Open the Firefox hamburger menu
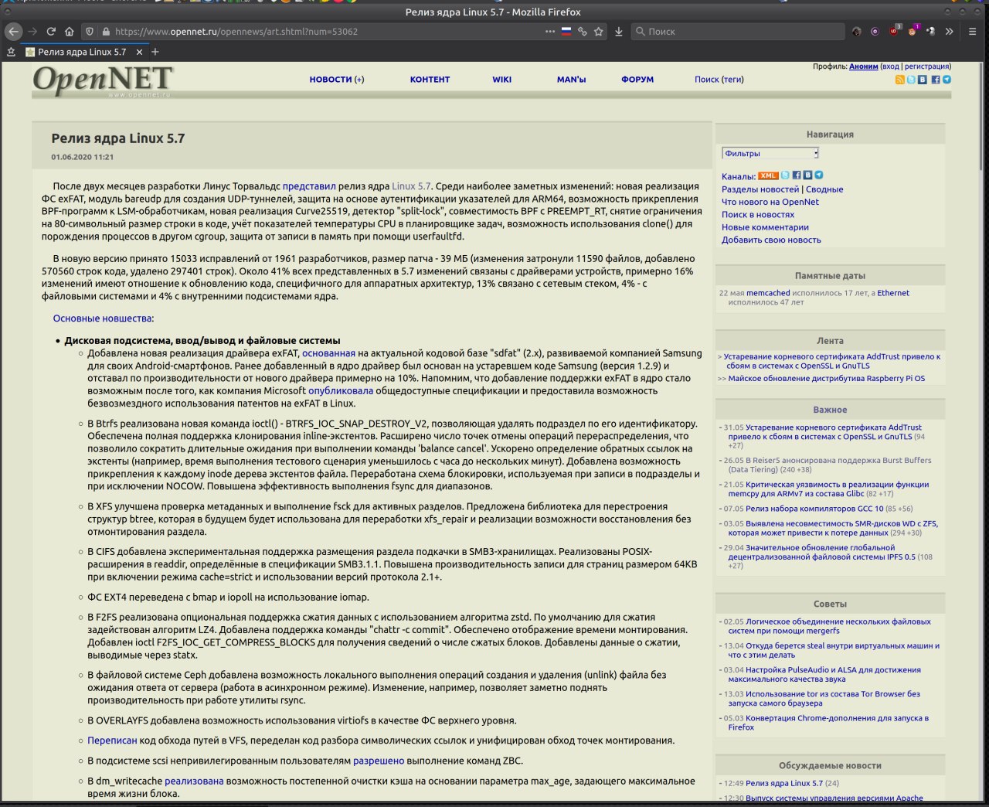989x807 pixels. pos(973,32)
